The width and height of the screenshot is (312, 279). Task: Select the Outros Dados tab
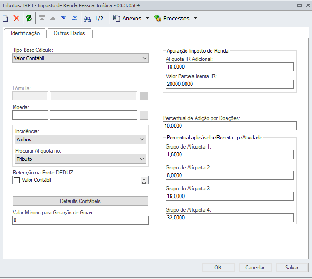[x=69, y=33]
